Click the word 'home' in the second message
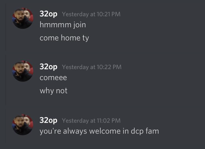 tap(71, 38)
